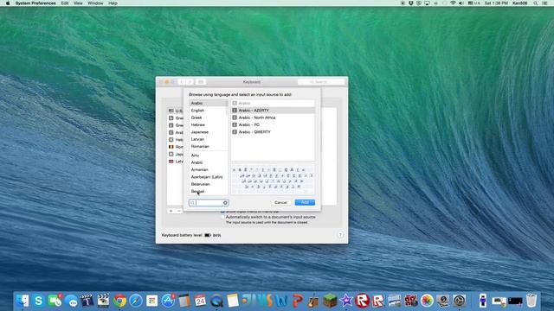554x311 pixels.
Task: Click the Add button
Action: point(305,202)
